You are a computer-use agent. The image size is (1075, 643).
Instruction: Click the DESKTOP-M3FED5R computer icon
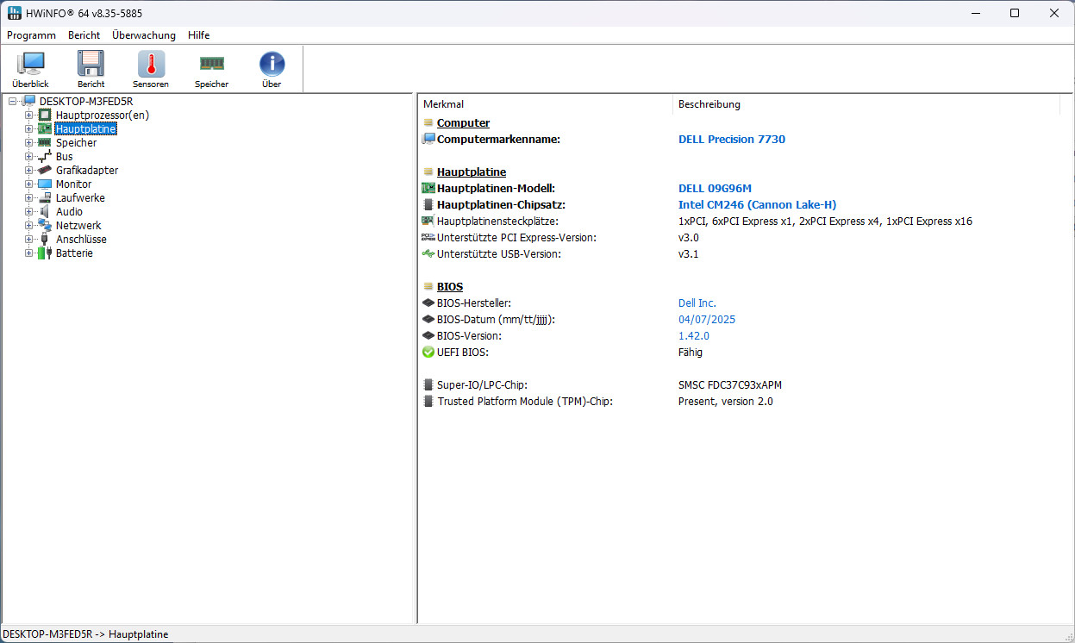(29, 102)
